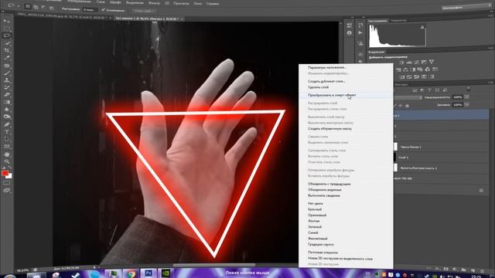Select the Clone Stamp tool
The height and width of the screenshot is (278, 495).
(7, 80)
